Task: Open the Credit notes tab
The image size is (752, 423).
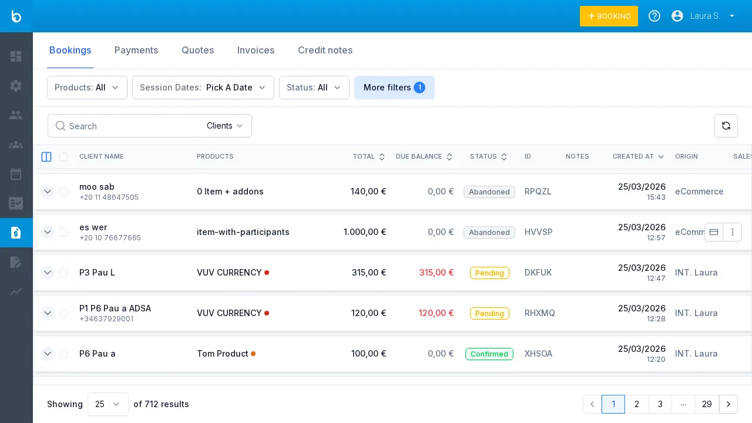Action: (x=325, y=51)
